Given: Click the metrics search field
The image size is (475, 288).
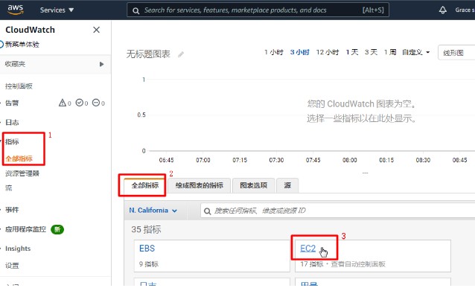Looking at the screenshot, I should pyautogui.click(x=337, y=211).
